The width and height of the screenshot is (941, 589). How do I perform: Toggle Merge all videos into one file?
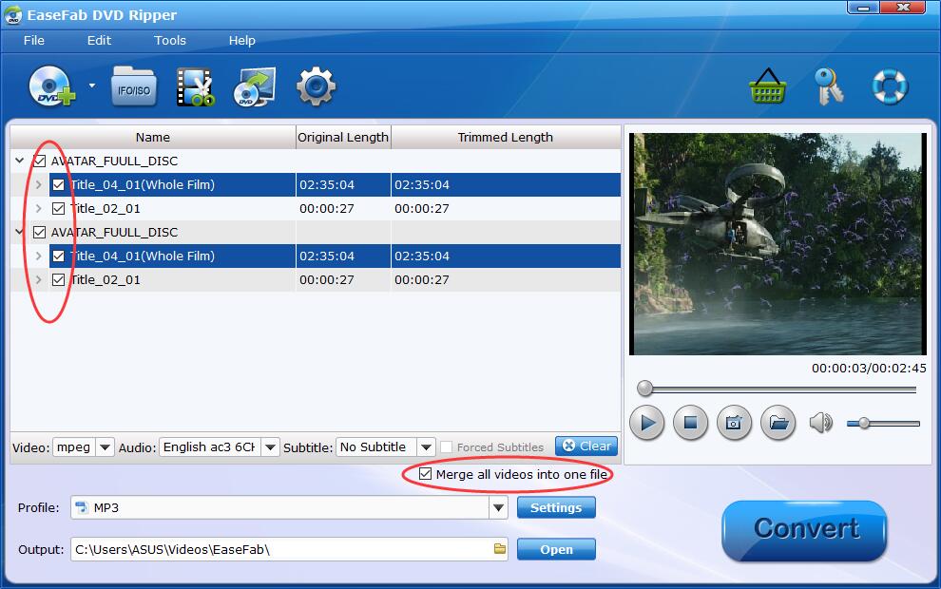(x=426, y=474)
